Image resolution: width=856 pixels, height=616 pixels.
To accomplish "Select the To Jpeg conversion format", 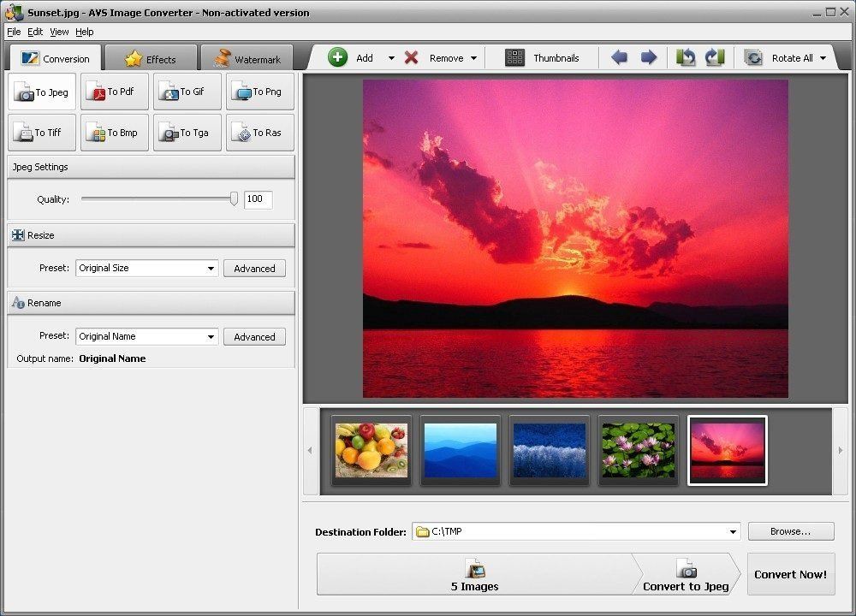I will [x=41, y=92].
